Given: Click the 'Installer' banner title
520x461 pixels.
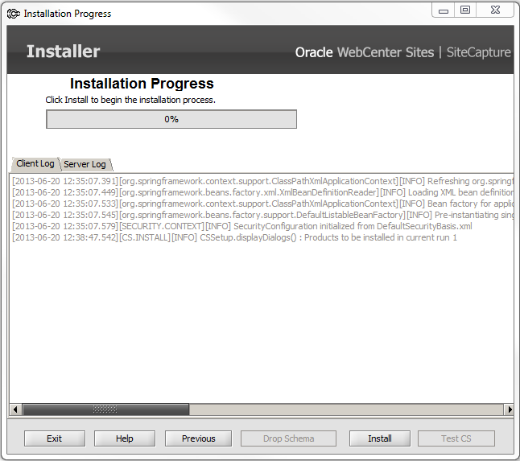Looking at the screenshot, I should coord(63,51).
